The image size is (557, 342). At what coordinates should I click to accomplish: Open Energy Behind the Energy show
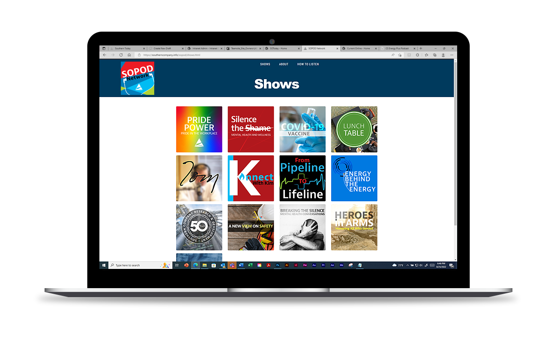click(x=354, y=178)
